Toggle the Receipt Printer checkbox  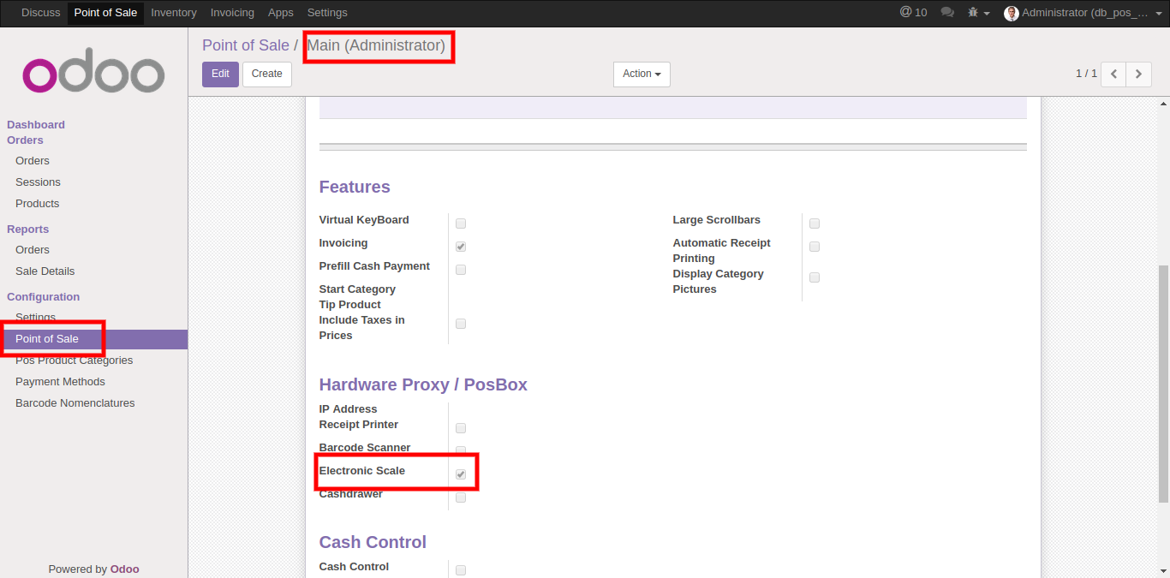coord(461,428)
